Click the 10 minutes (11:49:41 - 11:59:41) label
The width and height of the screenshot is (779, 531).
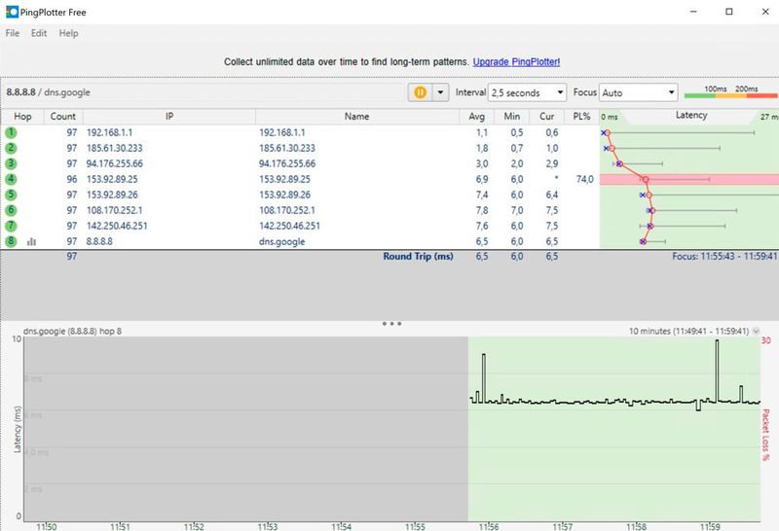pos(688,331)
